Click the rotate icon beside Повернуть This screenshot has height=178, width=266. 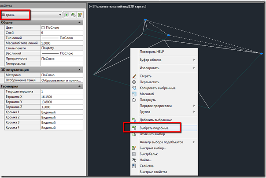134,100
